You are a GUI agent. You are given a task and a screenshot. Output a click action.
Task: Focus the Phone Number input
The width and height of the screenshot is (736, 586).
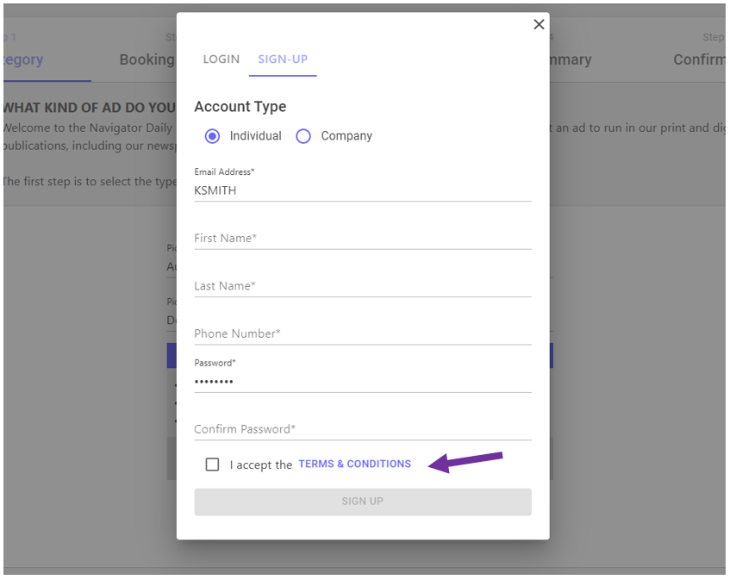pos(362,334)
